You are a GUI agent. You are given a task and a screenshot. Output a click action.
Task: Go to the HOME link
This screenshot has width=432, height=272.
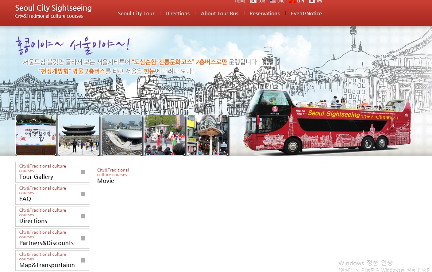240,1
